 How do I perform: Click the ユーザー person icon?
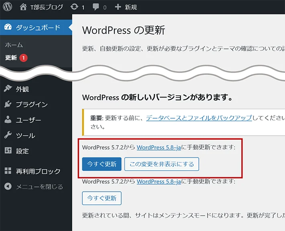click(x=8, y=120)
